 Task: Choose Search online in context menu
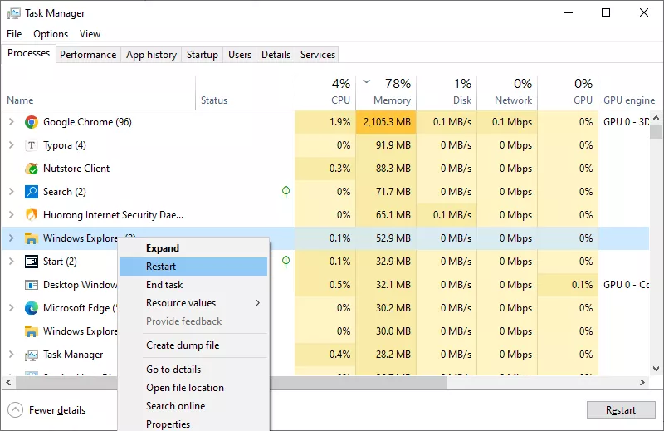(193, 406)
